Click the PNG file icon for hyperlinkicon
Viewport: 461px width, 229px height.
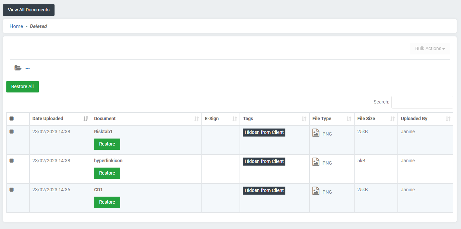point(315,162)
